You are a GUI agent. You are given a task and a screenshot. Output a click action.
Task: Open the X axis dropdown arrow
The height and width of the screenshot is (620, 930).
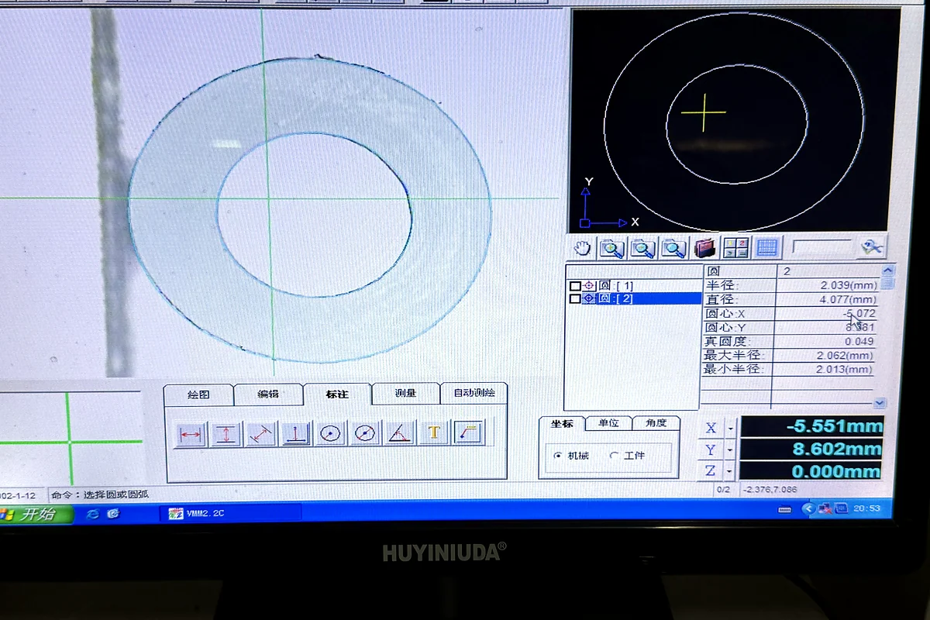pyautogui.click(x=729, y=429)
